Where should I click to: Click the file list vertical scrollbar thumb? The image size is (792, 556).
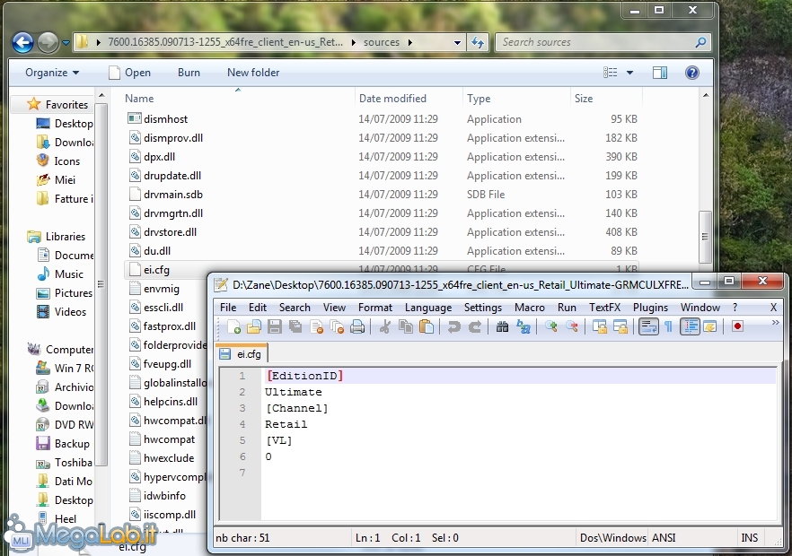705,236
